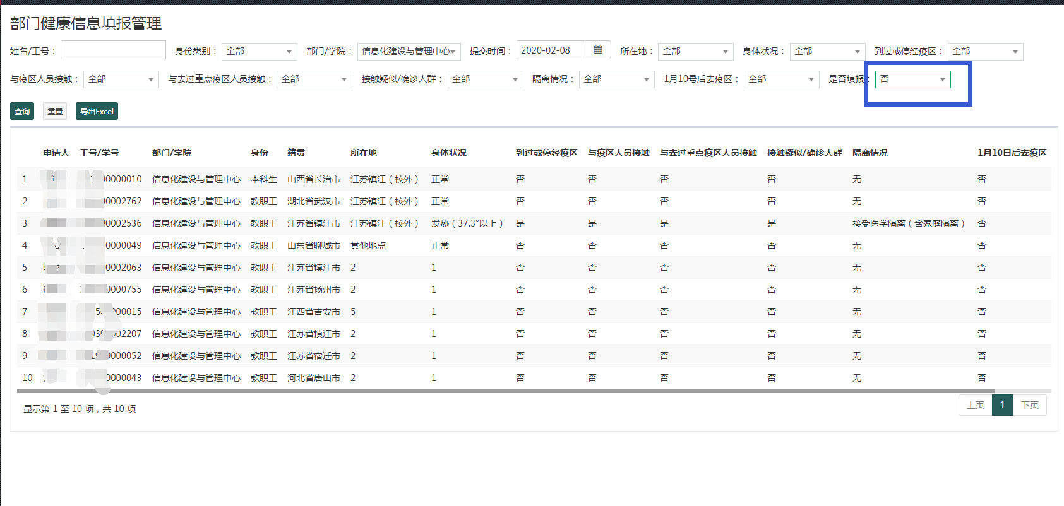The height and width of the screenshot is (506, 1064).
Task: Open the 是否填报 dropdown
Action: [x=912, y=79]
